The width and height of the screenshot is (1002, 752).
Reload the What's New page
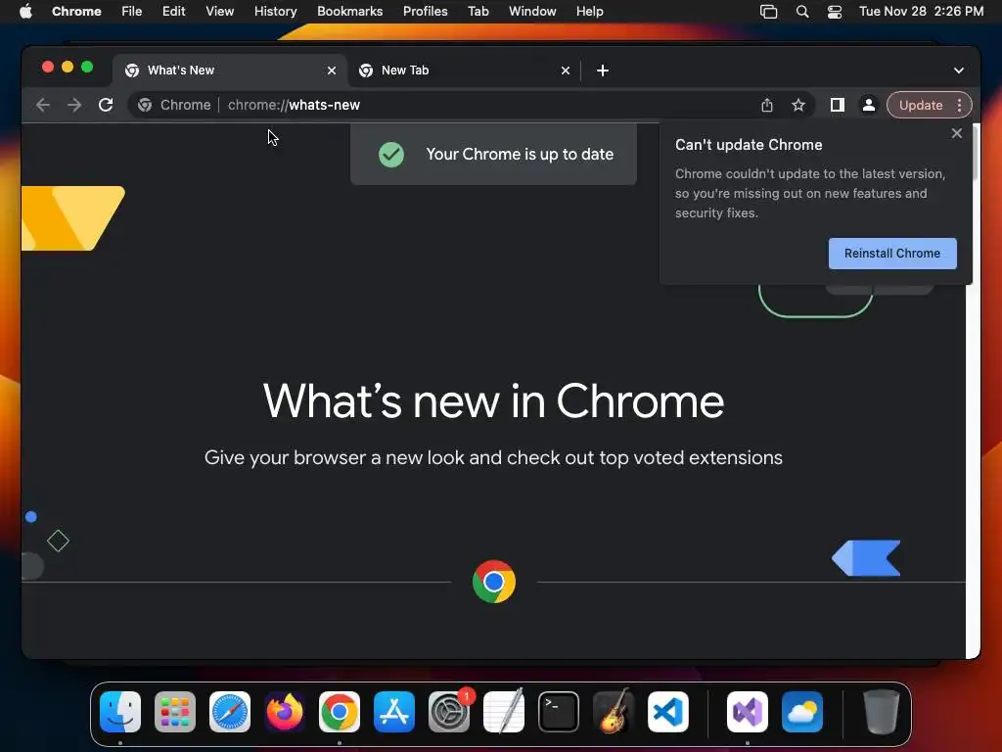tap(106, 105)
